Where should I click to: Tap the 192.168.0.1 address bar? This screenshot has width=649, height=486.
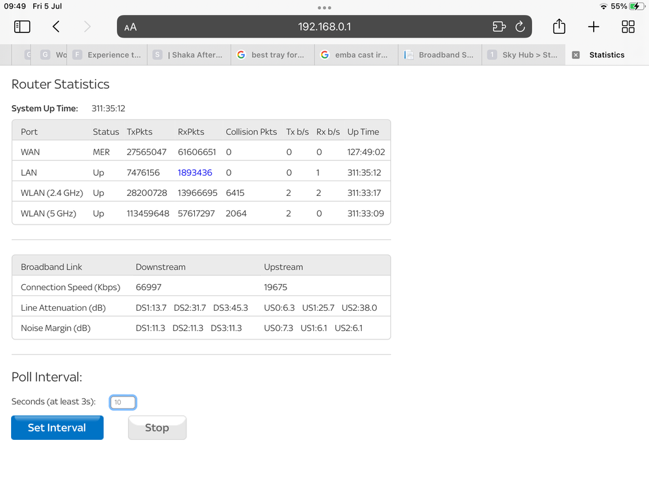point(325,27)
